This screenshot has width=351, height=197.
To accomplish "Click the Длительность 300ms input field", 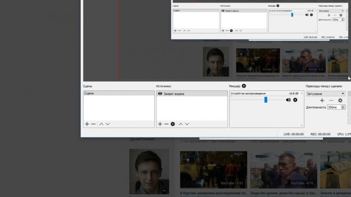I will click(334, 107).
